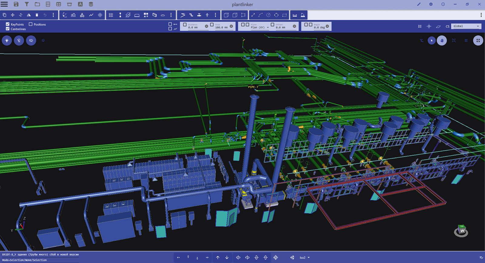Click the layers icon in viewport
Screen dimensions: 485x263
pos(43,40)
